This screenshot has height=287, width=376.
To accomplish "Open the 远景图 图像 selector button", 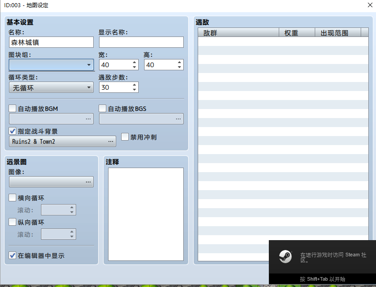I will 51,182.
